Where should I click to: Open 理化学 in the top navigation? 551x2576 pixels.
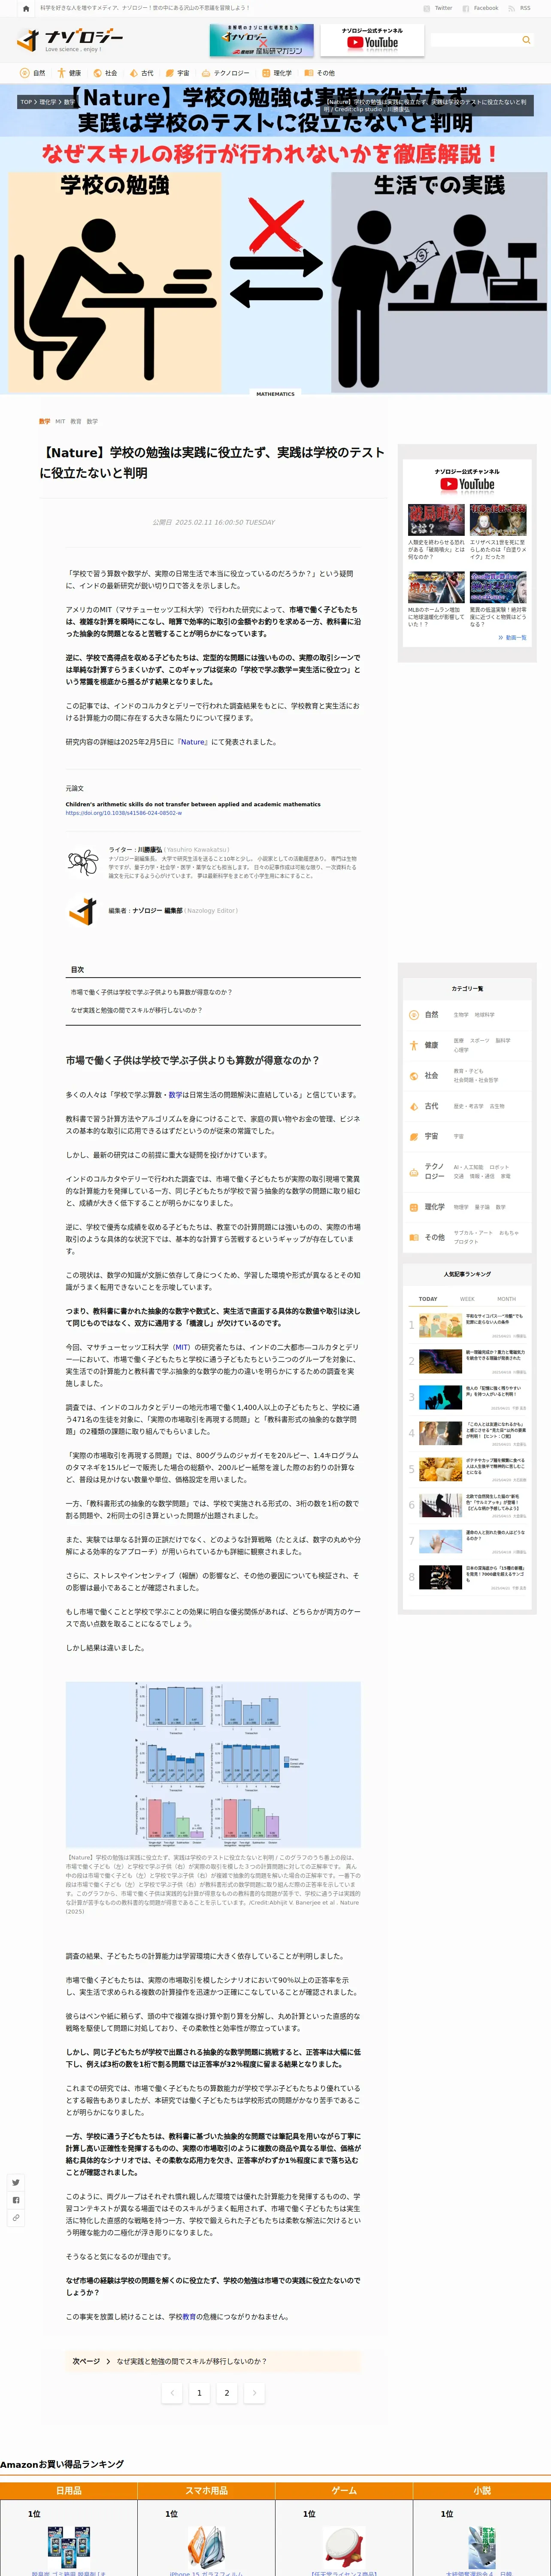click(277, 73)
